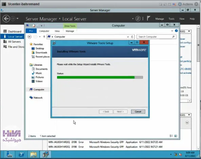Image resolution: width=201 pixels, height=159 pixels.
Task: Click the event row dated 9:07:35 AM
Action: point(105,142)
